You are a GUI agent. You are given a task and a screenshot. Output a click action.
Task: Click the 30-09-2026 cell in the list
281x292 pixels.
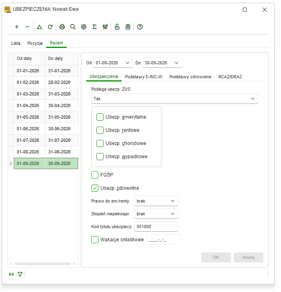[x=62, y=163]
